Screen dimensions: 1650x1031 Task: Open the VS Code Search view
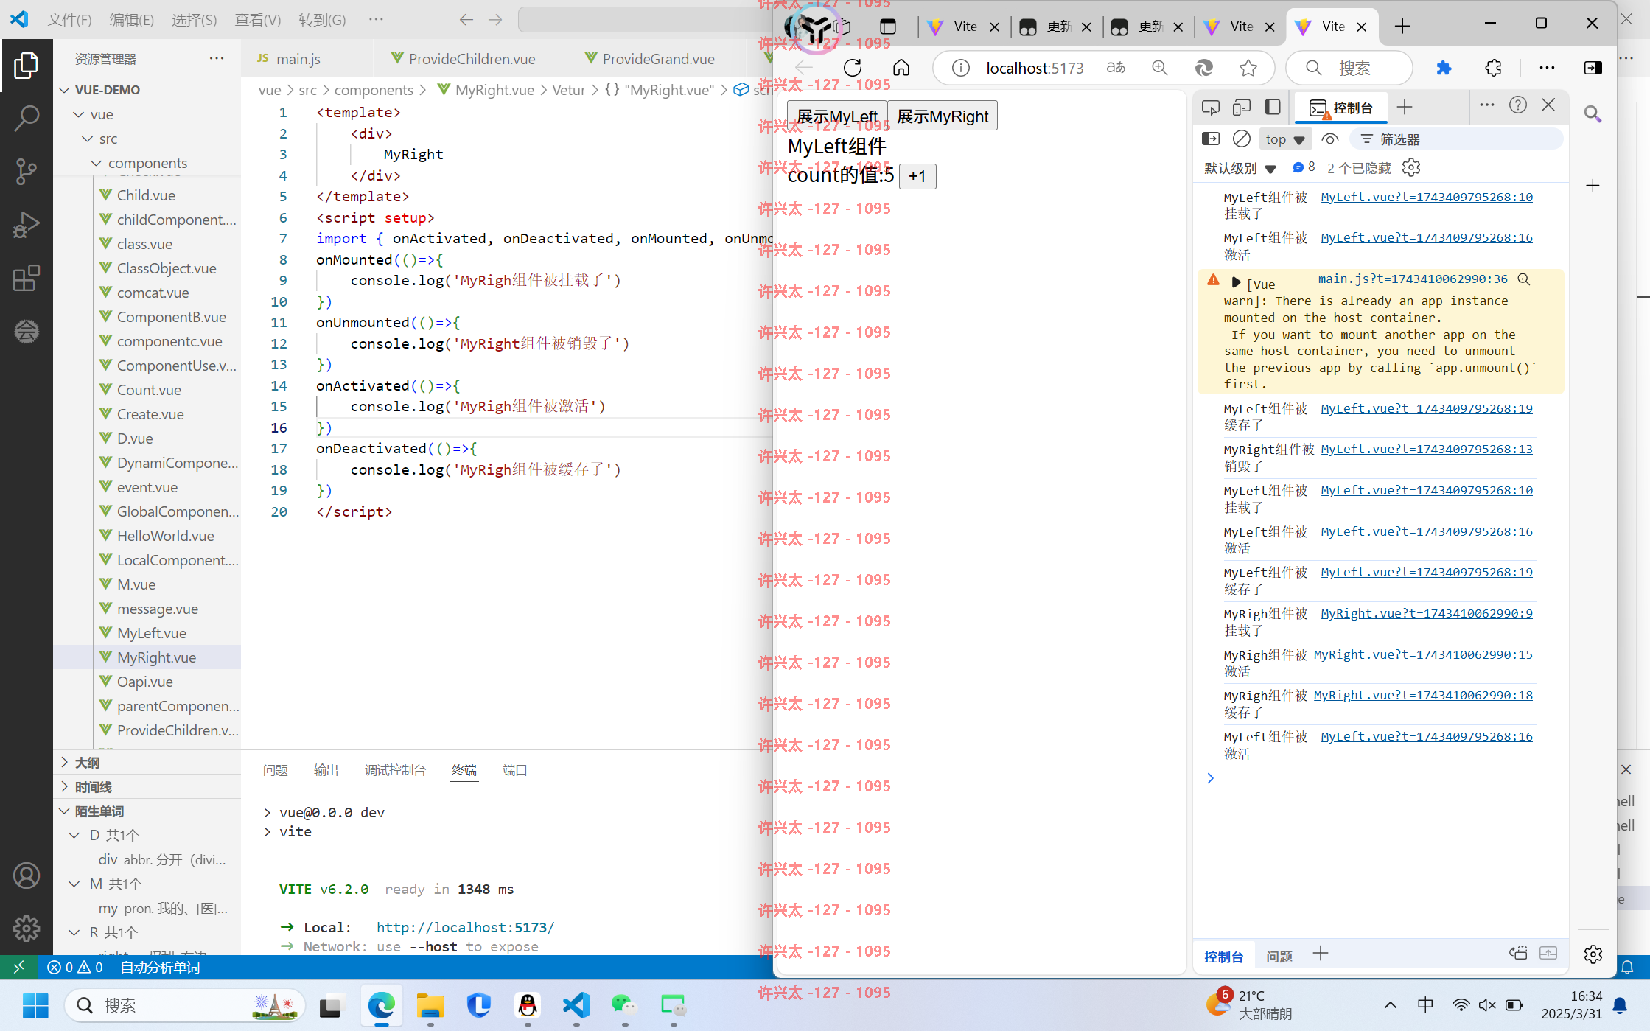click(x=26, y=118)
